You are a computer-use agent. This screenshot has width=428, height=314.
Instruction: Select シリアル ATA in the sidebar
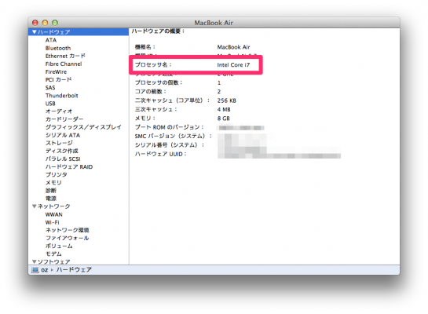[x=63, y=135]
